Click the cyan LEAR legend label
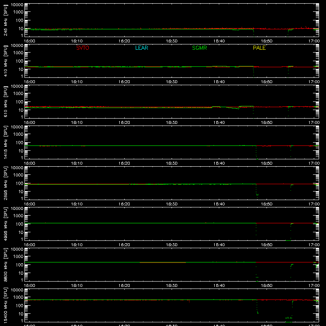This screenshot has height=326, width=326. tap(141, 48)
